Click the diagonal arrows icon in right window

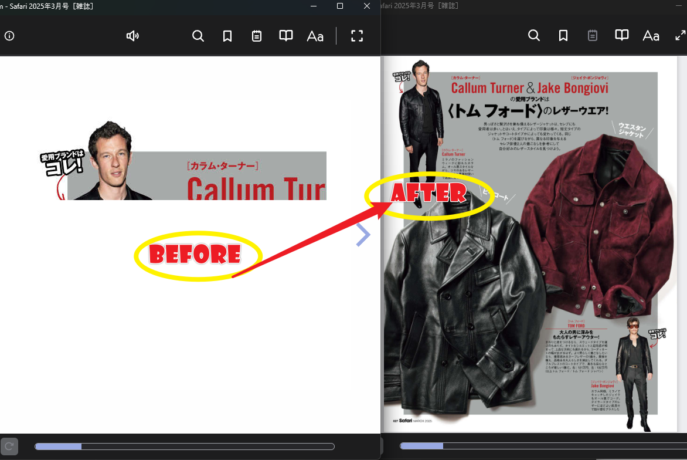click(681, 36)
